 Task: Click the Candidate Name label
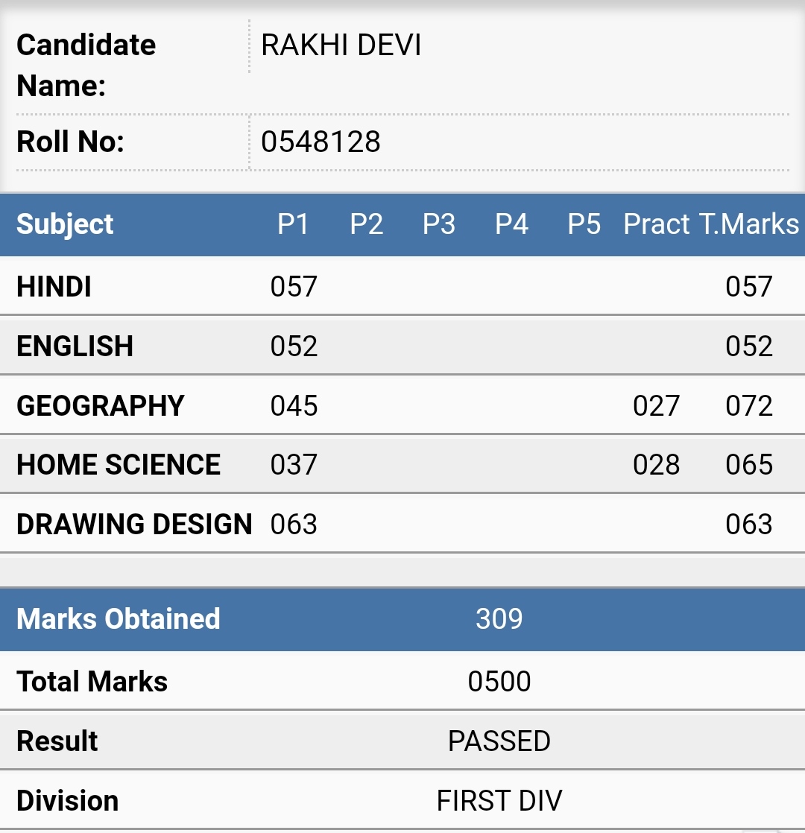(x=86, y=66)
